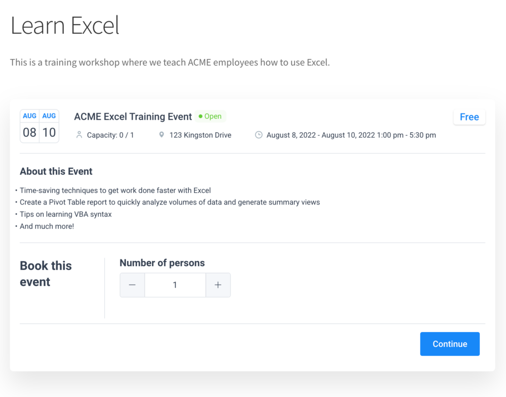Click the clock icon beside event dates
This screenshot has width=506, height=397.
pos(259,135)
